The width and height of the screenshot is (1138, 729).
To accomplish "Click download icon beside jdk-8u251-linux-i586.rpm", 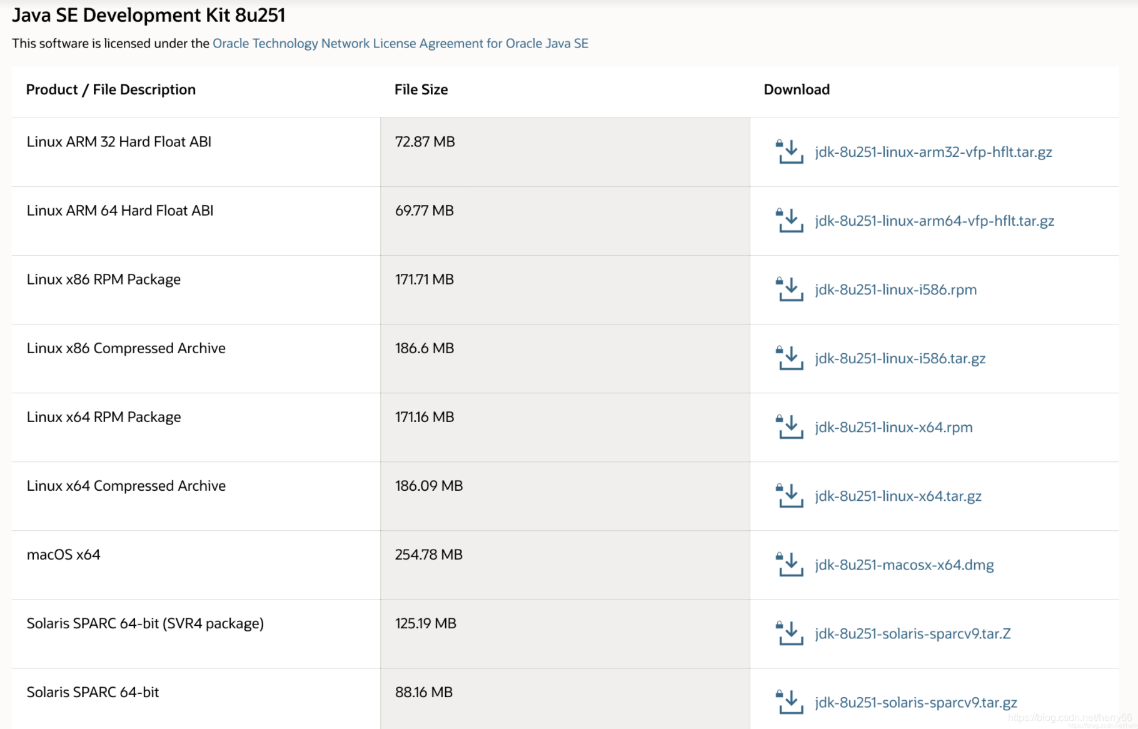I will [x=789, y=289].
